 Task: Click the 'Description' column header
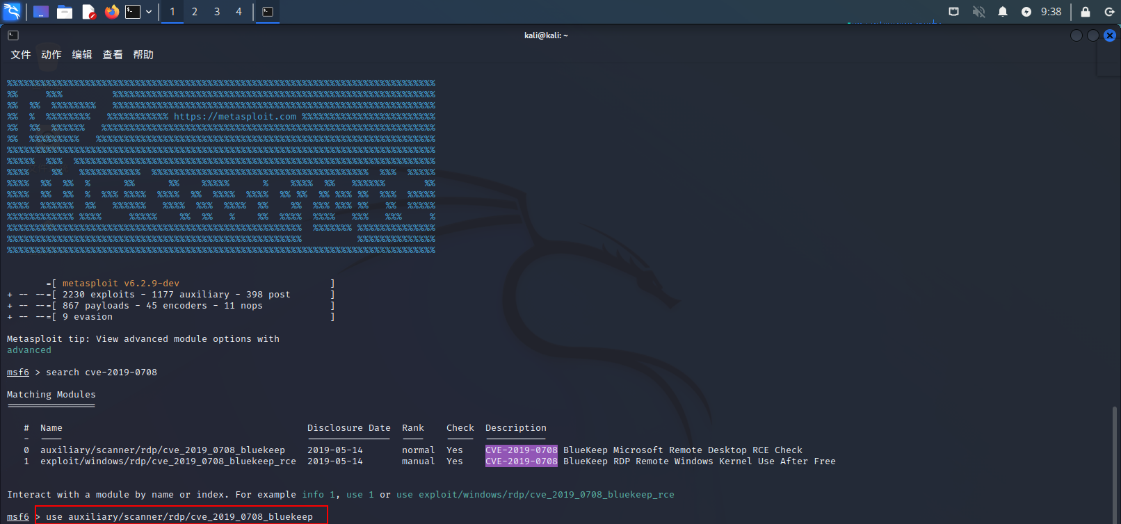pos(516,428)
